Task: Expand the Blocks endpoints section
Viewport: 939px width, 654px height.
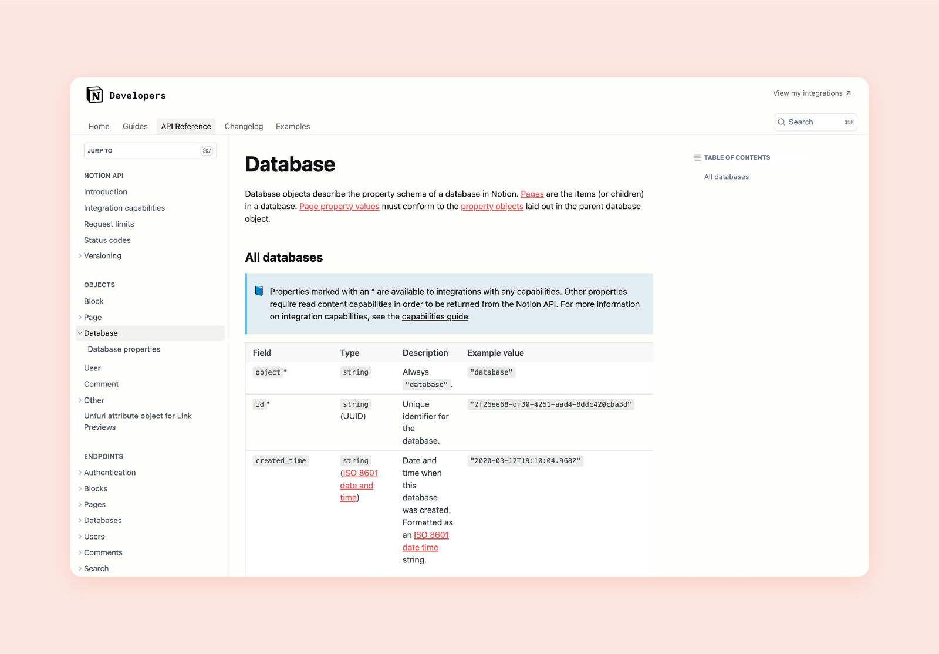Action: tap(80, 488)
